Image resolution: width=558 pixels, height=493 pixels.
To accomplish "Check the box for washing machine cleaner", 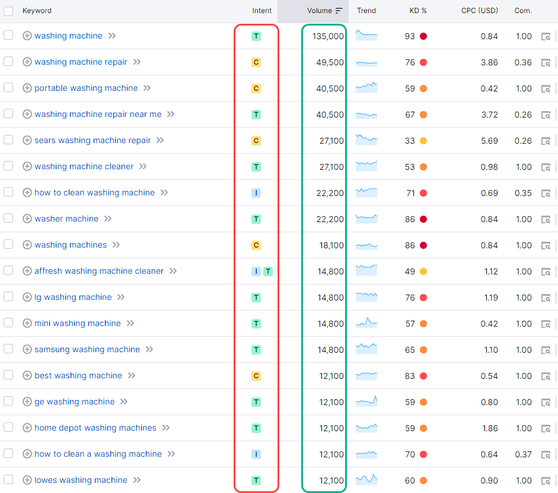I will (8, 166).
